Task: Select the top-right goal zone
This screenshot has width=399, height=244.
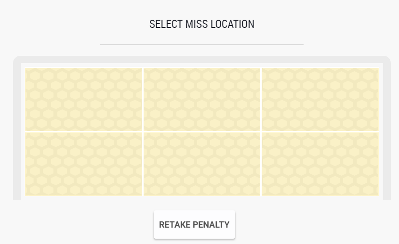Action: pyautogui.click(x=320, y=99)
